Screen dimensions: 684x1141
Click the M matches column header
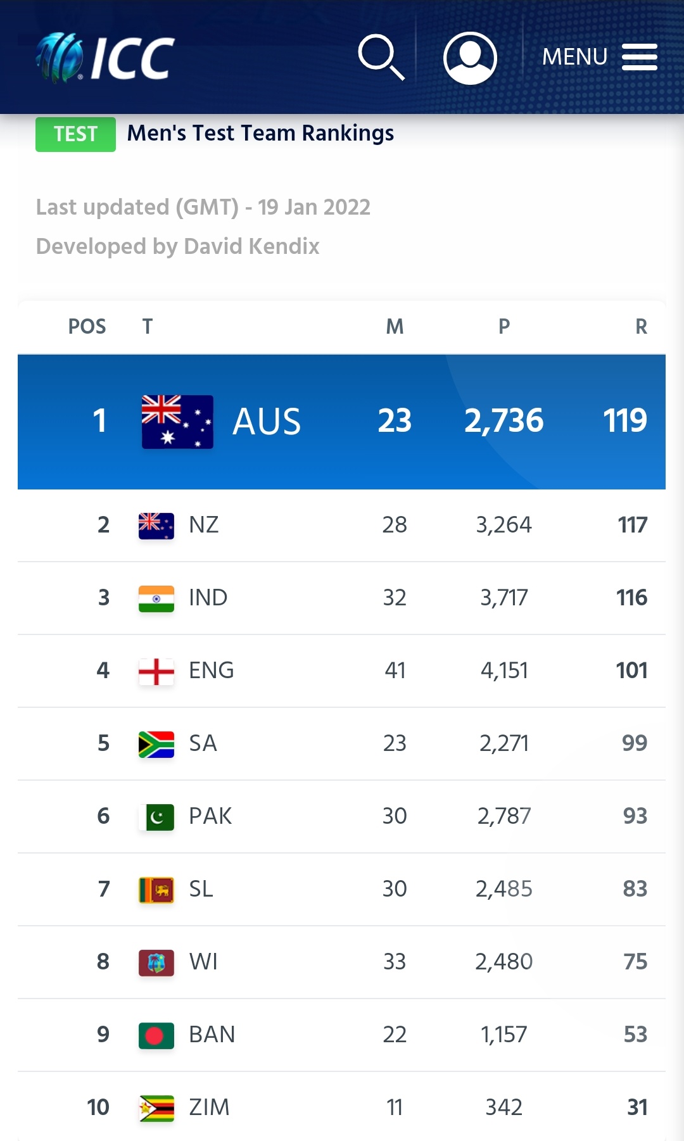coord(395,327)
